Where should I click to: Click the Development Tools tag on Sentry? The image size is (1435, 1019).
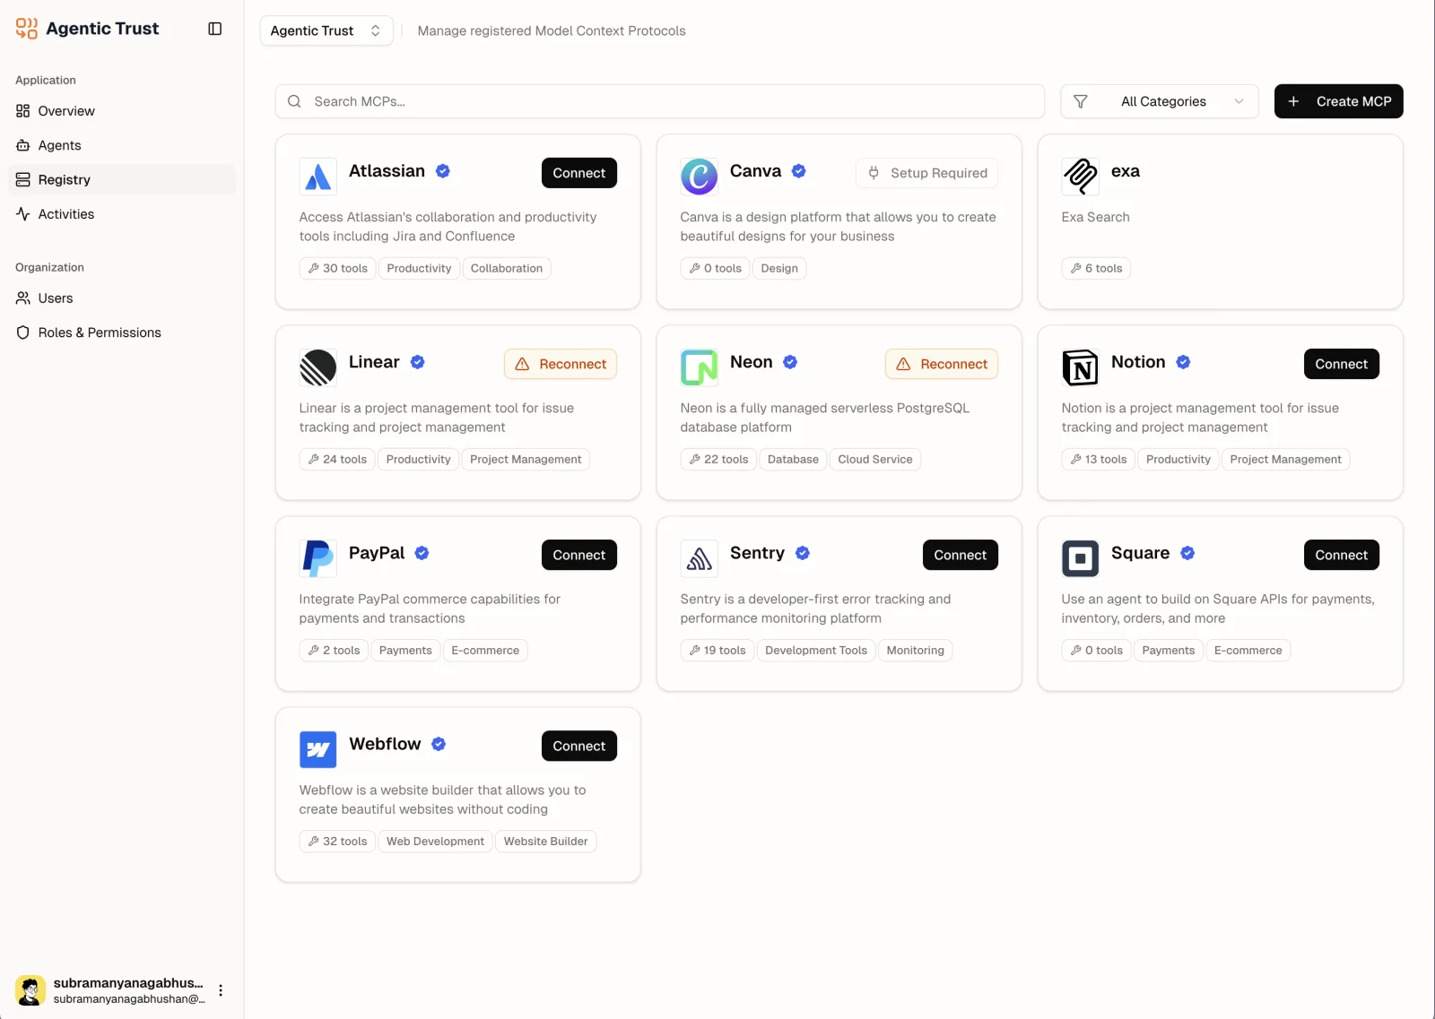(816, 650)
